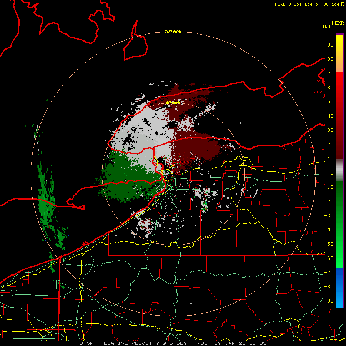Click the 50 value on velocity scale
Viewport: 346px width, 346px height.
click(330, 102)
